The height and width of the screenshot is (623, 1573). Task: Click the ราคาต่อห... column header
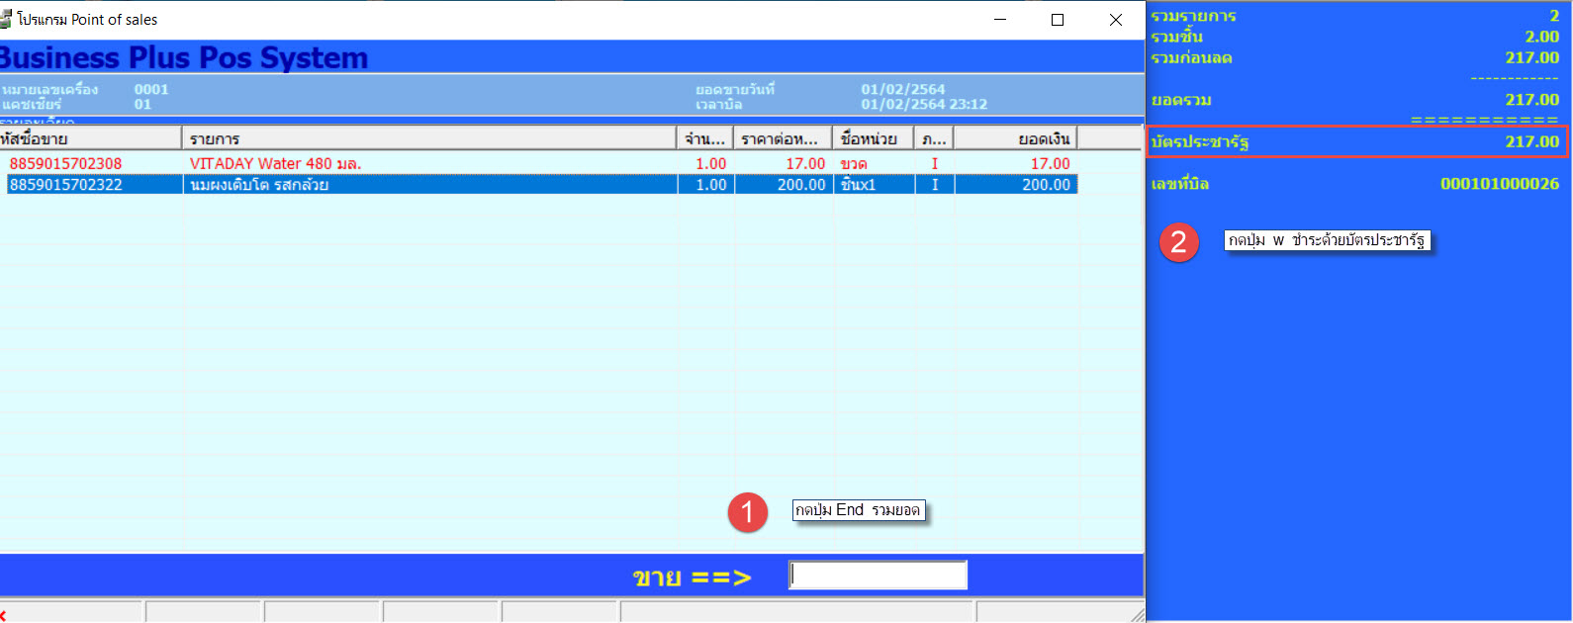tap(783, 138)
